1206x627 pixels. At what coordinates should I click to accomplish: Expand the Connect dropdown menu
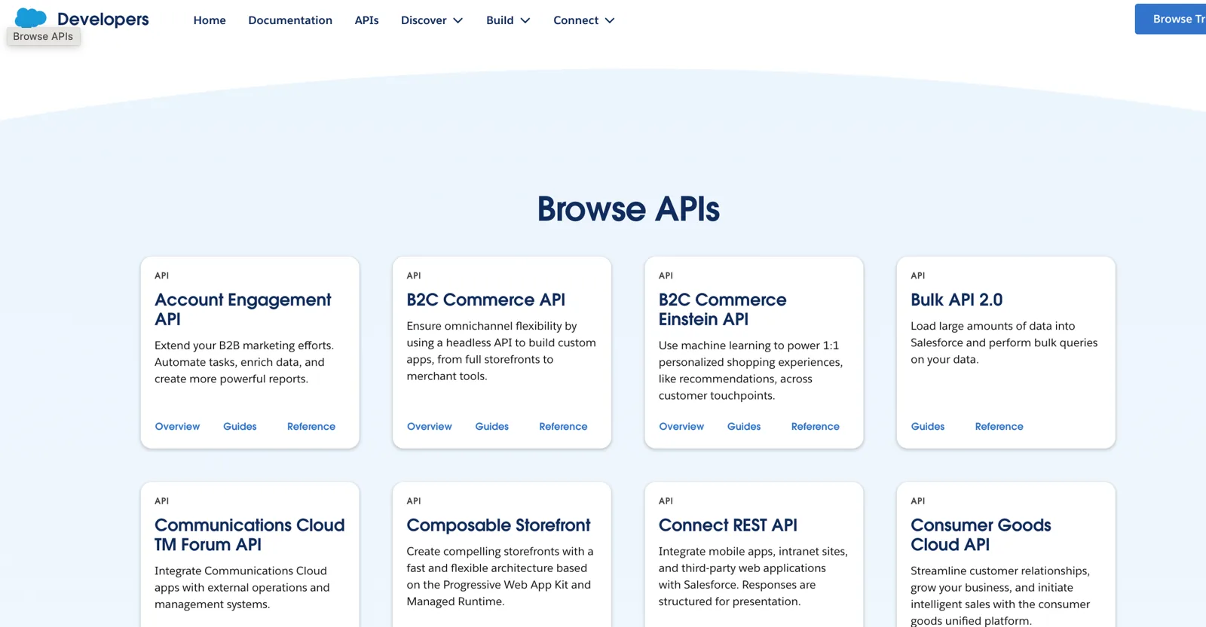(x=584, y=20)
